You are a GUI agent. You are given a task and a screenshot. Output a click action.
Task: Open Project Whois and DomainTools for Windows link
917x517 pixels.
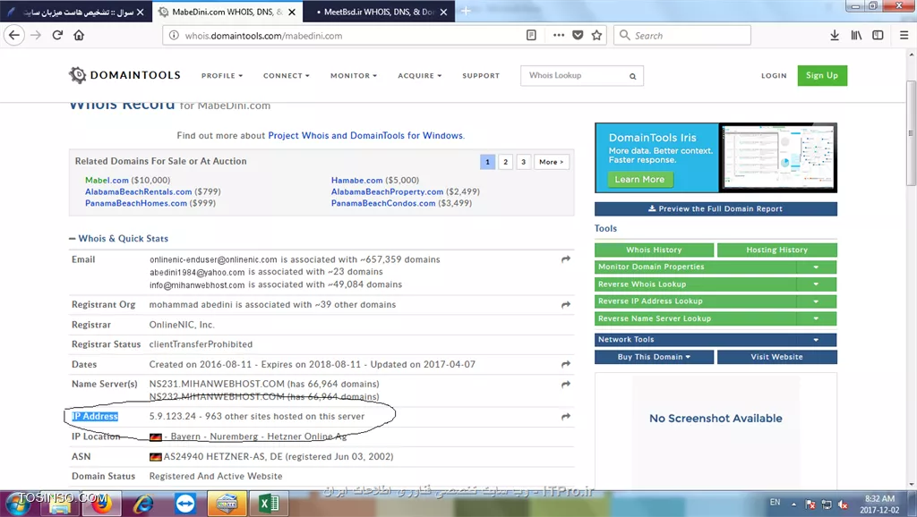pos(365,136)
